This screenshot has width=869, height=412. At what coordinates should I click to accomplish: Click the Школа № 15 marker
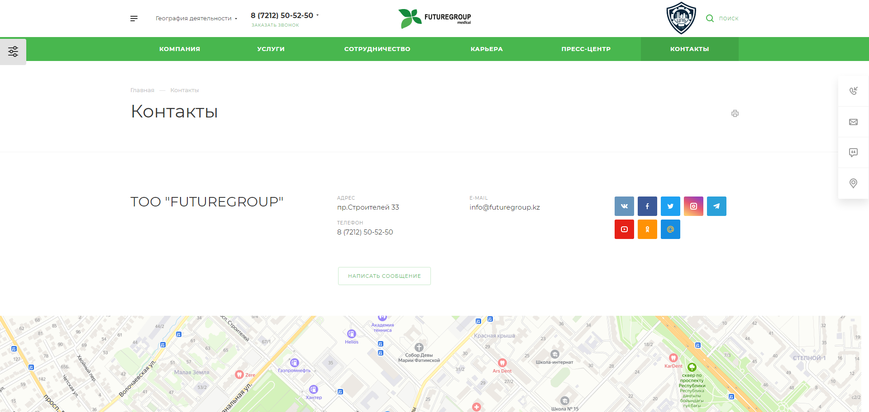point(565,401)
